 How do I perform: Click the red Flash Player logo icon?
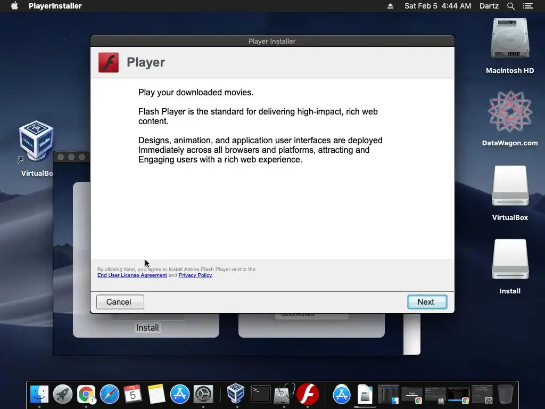coord(109,63)
